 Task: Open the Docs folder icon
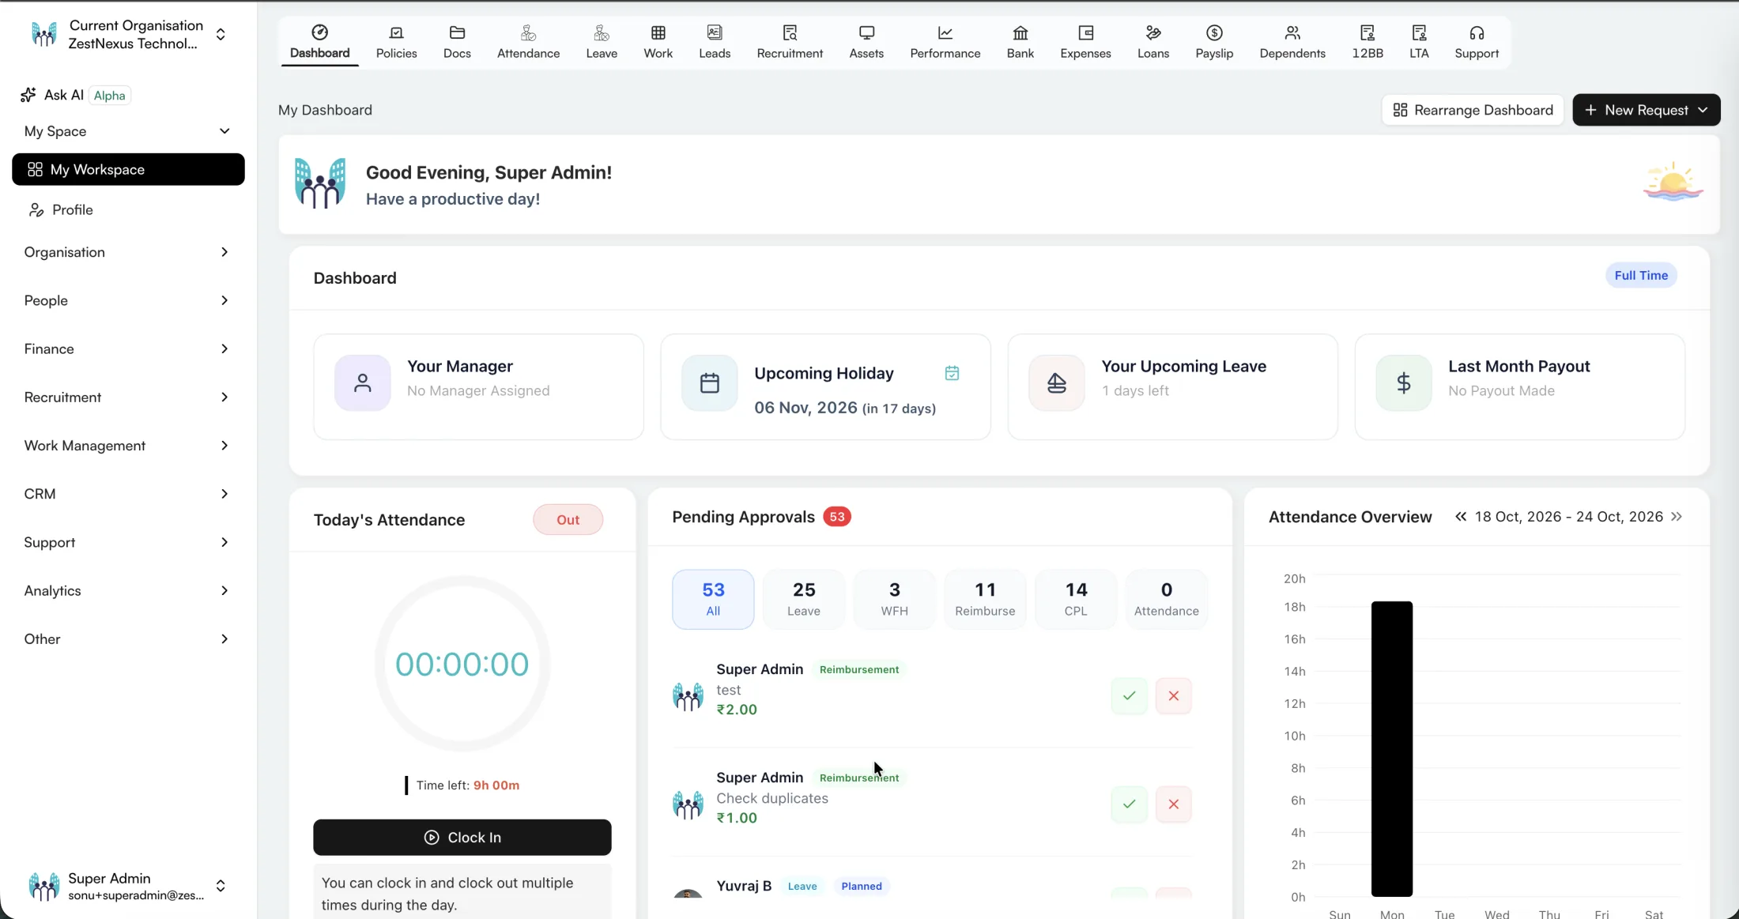pyautogui.click(x=457, y=32)
